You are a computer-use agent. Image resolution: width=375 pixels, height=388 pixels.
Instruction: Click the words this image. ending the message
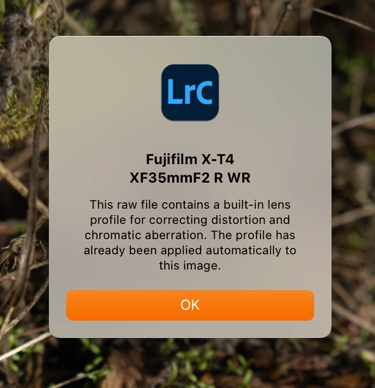190,266
